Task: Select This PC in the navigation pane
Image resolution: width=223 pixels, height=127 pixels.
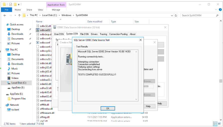Action: [x=14, y=50]
